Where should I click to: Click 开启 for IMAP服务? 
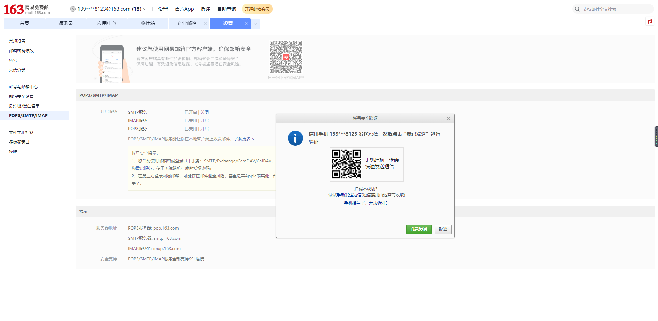[x=205, y=121]
